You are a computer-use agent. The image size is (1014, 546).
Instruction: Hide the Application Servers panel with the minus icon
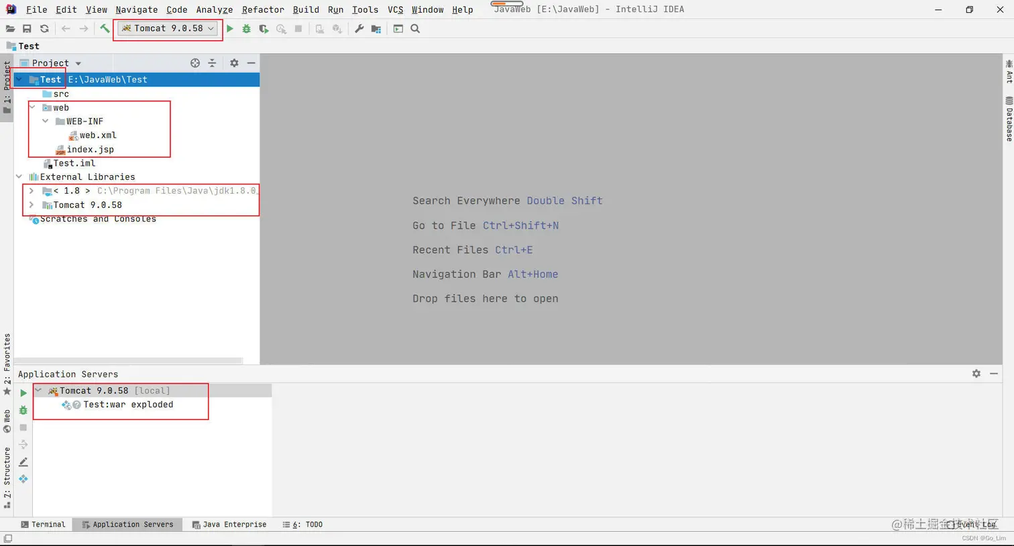[x=994, y=374]
